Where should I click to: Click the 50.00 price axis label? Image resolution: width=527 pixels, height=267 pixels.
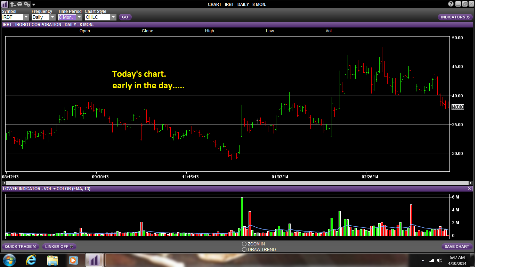click(x=457, y=38)
